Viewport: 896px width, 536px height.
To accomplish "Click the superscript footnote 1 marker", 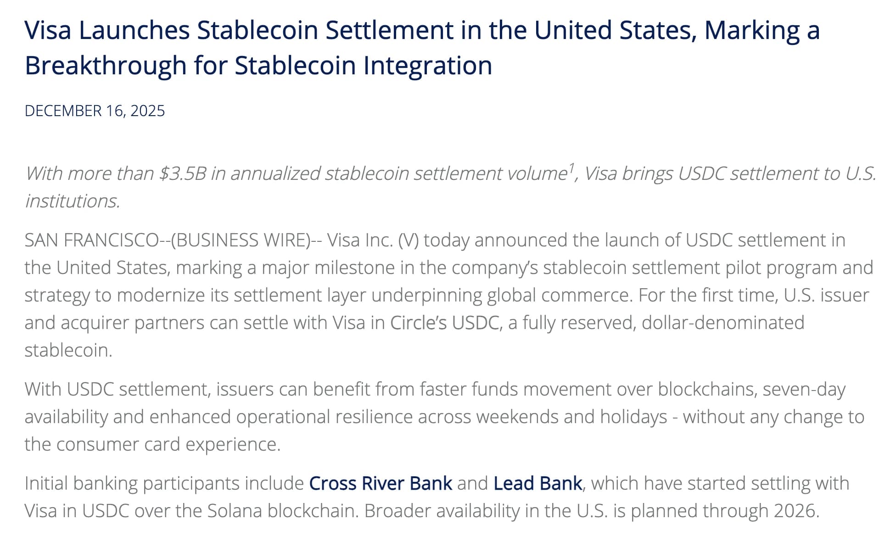I will click(571, 167).
